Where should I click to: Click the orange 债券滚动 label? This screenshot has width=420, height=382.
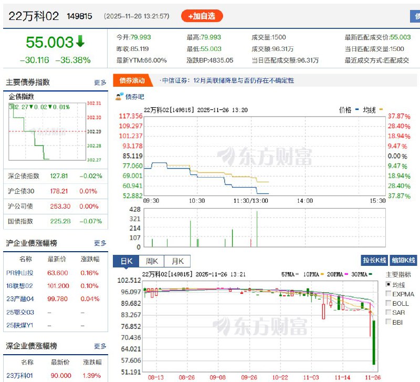pyautogui.click(x=133, y=80)
